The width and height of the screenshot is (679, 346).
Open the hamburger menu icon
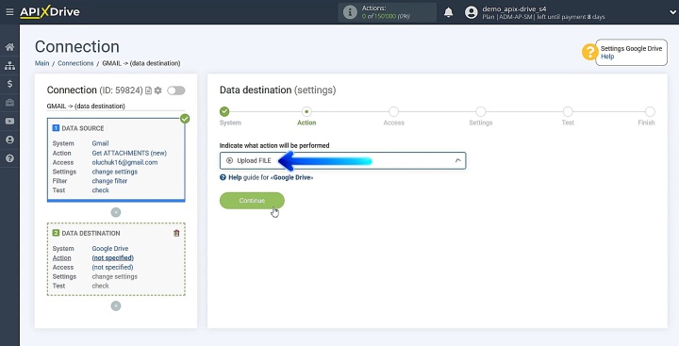pos(9,12)
